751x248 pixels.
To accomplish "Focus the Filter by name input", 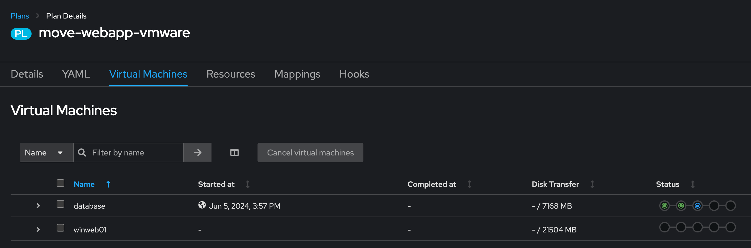I will (128, 153).
